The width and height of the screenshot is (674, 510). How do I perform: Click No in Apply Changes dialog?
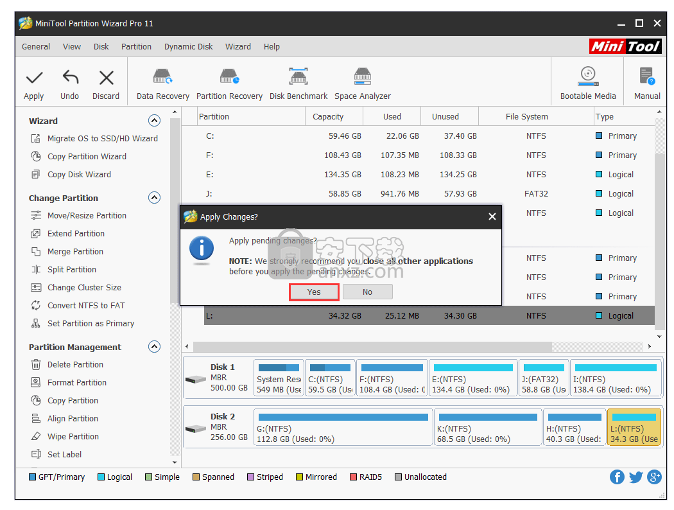coord(368,292)
